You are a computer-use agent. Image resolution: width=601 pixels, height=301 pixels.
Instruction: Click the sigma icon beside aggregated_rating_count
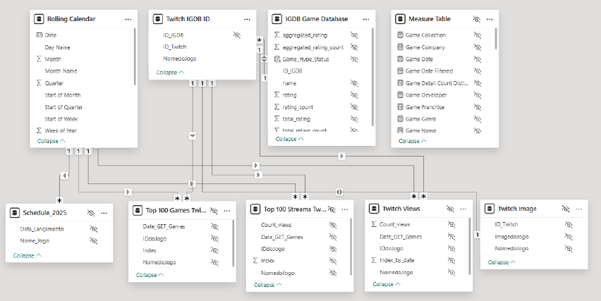coord(277,47)
